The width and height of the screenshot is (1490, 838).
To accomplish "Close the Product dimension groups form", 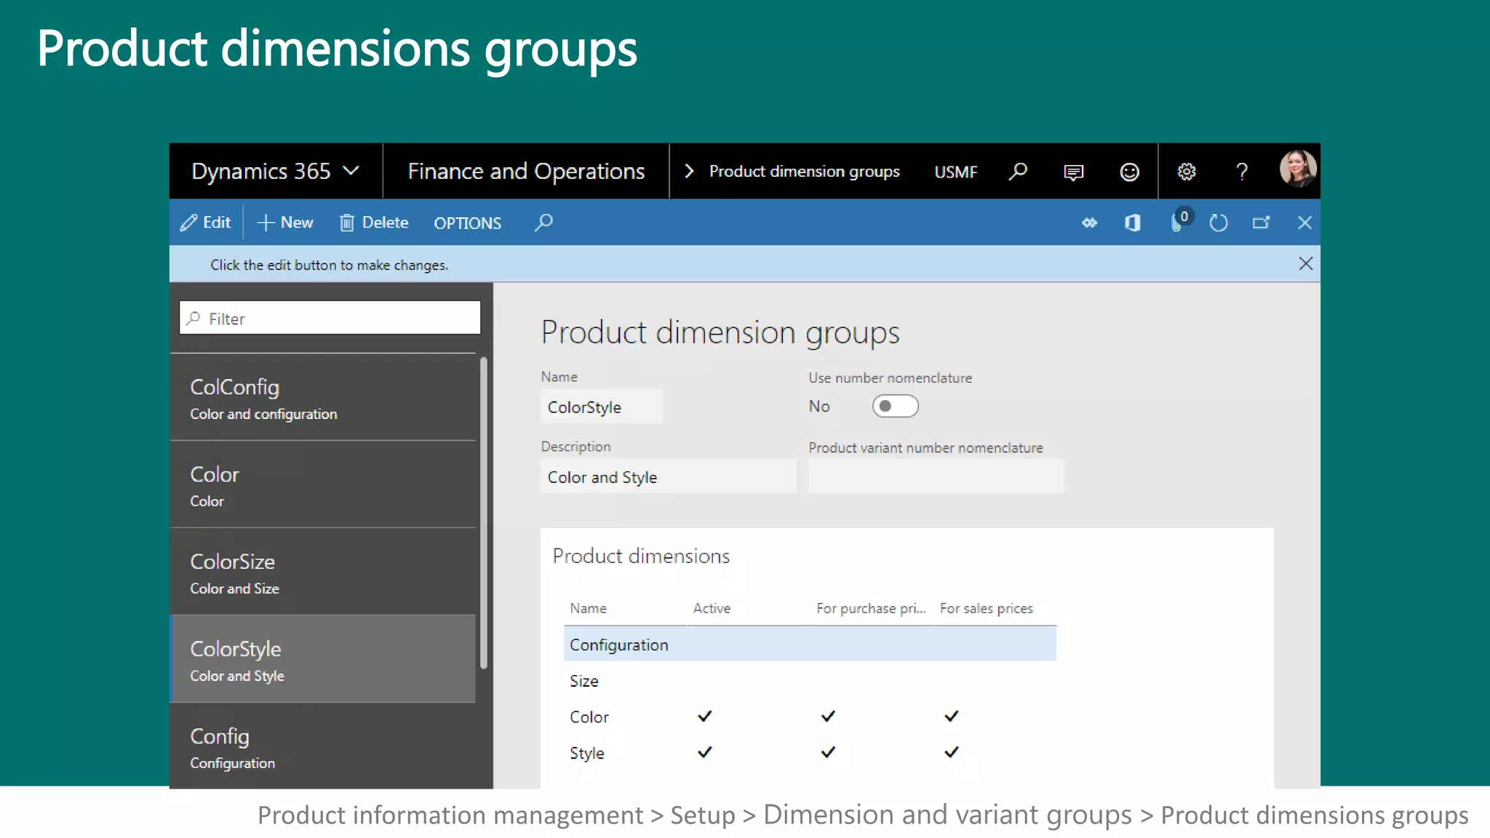I will coord(1304,223).
